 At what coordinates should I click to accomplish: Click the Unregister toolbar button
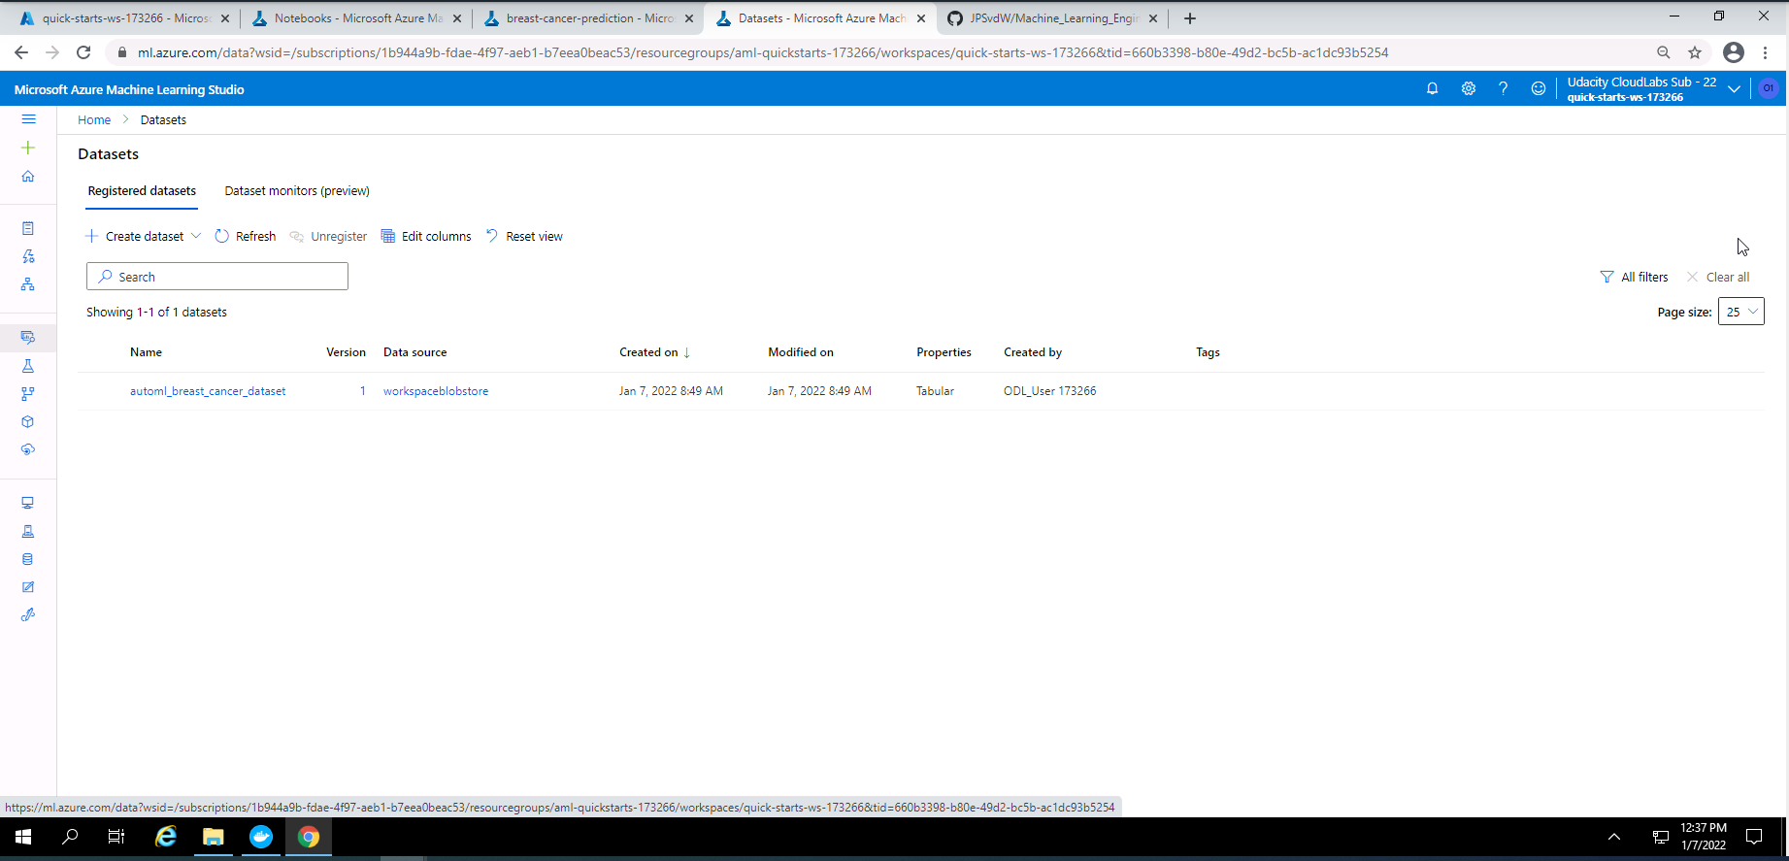[329, 236]
